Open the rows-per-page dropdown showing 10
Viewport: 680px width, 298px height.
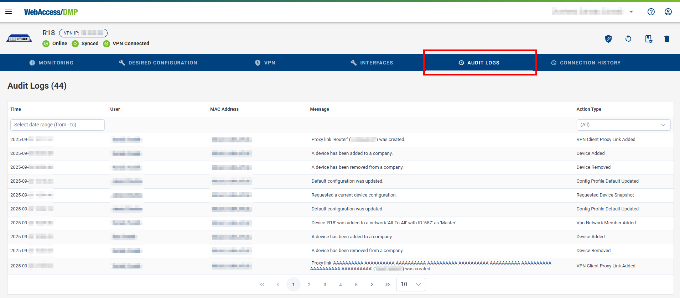click(x=411, y=284)
